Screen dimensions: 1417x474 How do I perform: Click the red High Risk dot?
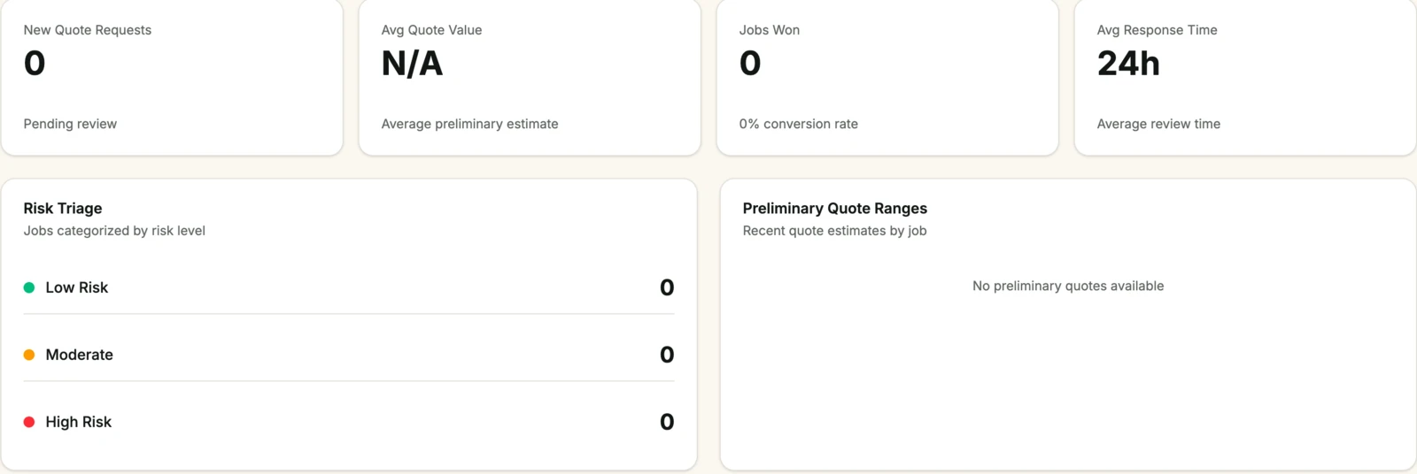coord(29,422)
